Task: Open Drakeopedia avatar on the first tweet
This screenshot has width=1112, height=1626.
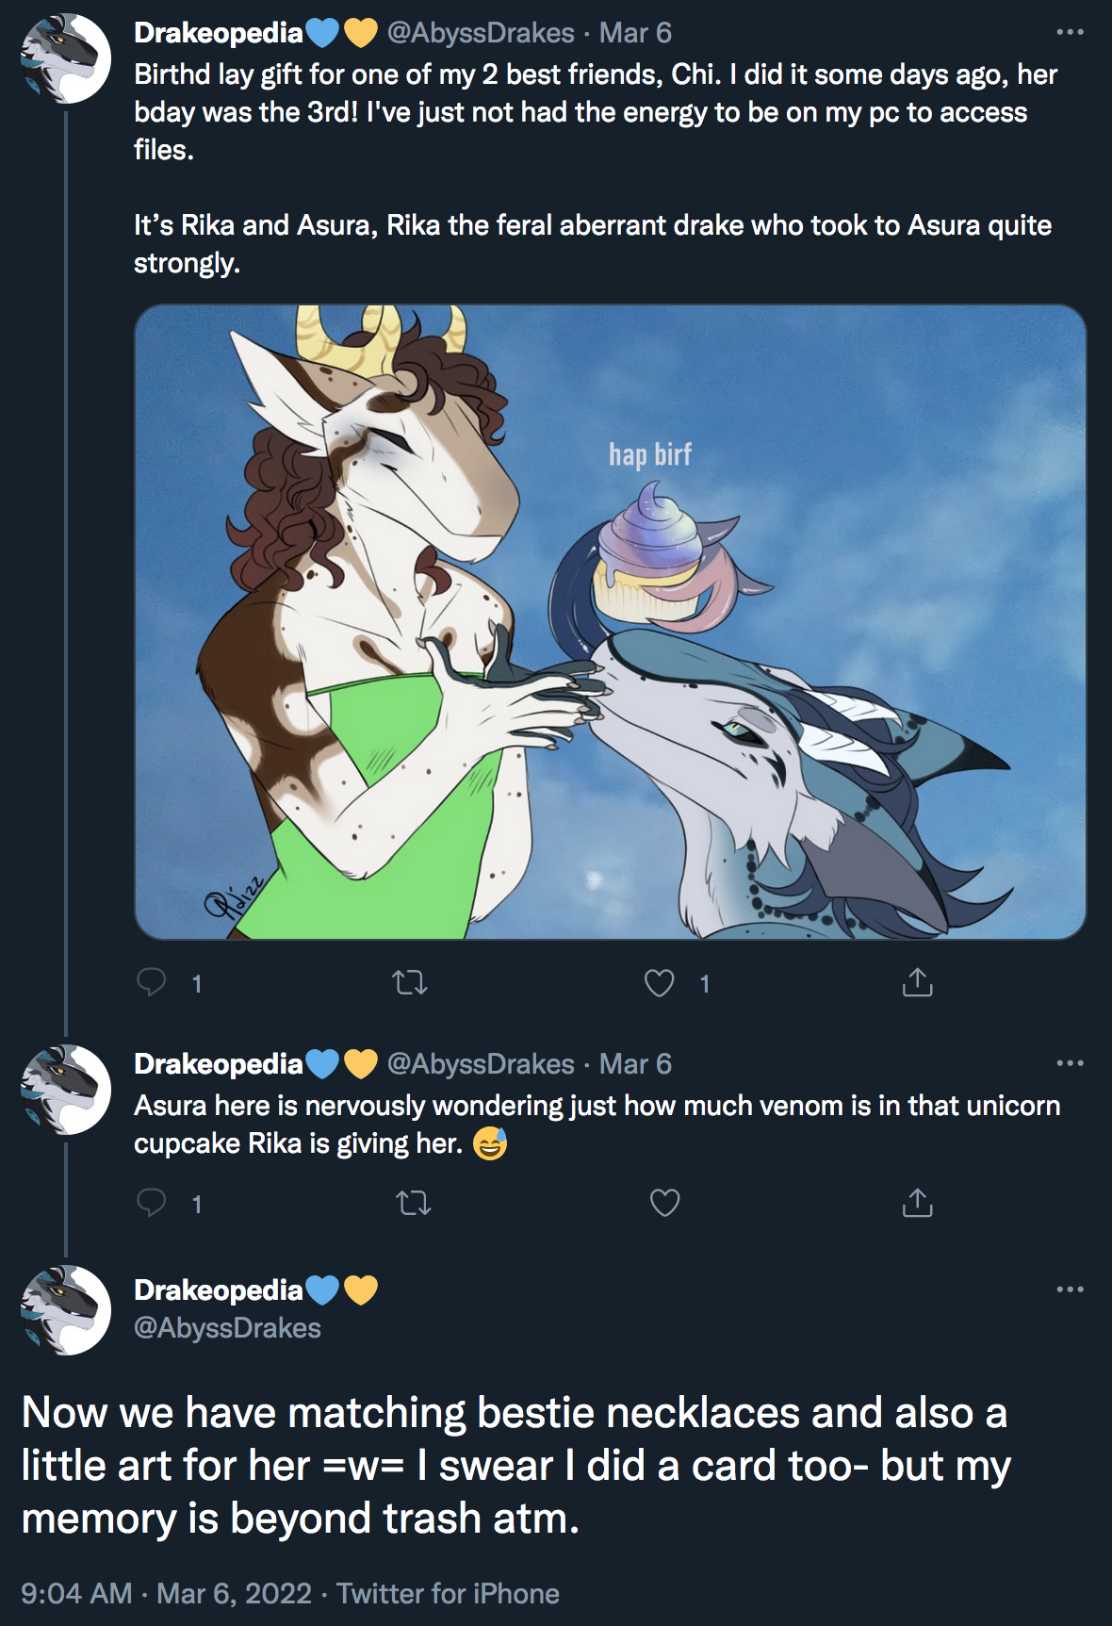Action: (x=66, y=58)
